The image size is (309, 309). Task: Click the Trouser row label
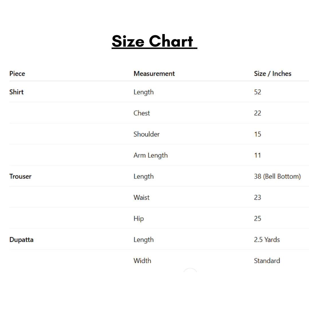click(20, 176)
